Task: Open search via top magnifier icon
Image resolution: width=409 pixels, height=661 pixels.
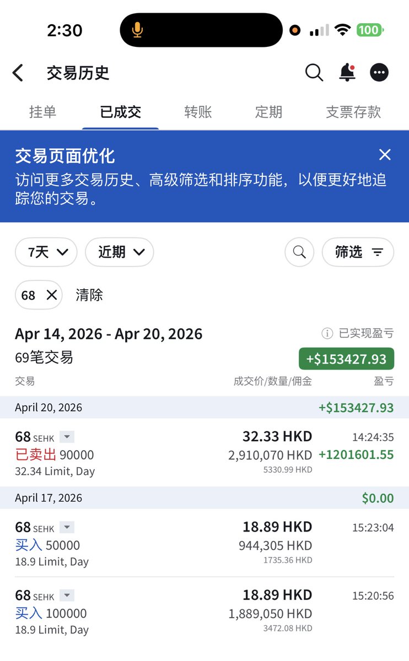Action: pyautogui.click(x=314, y=72)
